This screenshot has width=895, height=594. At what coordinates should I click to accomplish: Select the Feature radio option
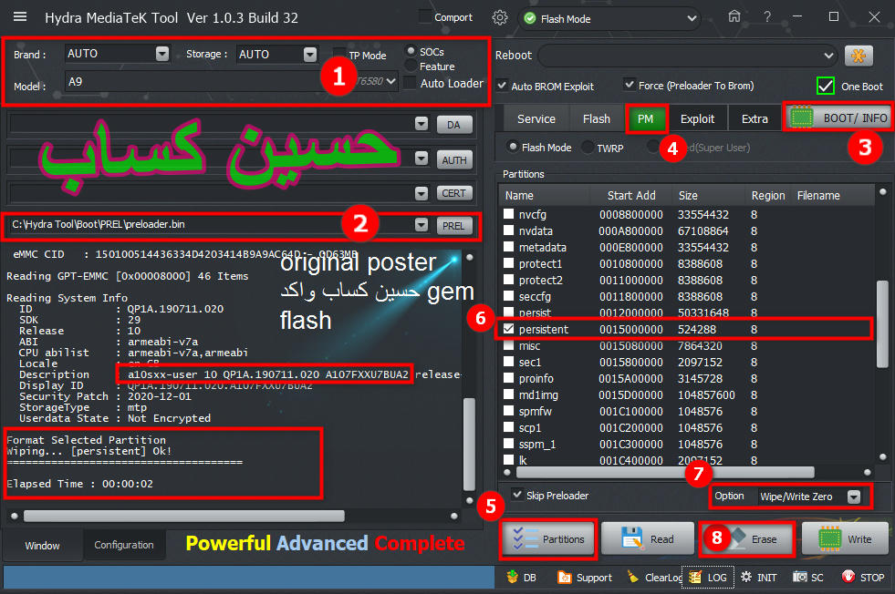[x=411, y=67]
